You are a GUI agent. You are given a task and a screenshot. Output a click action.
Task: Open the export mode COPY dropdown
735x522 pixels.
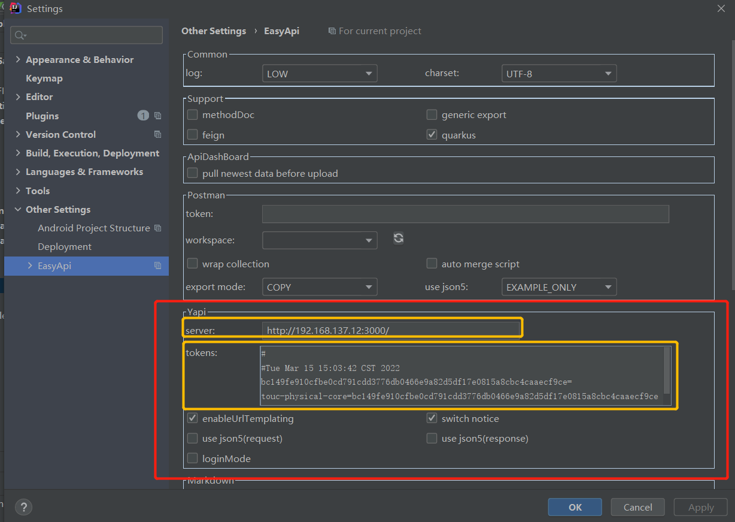pyautogui.click(x=320, y=287)
